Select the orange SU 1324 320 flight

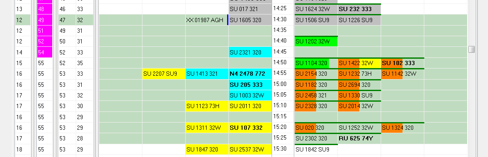402,128
